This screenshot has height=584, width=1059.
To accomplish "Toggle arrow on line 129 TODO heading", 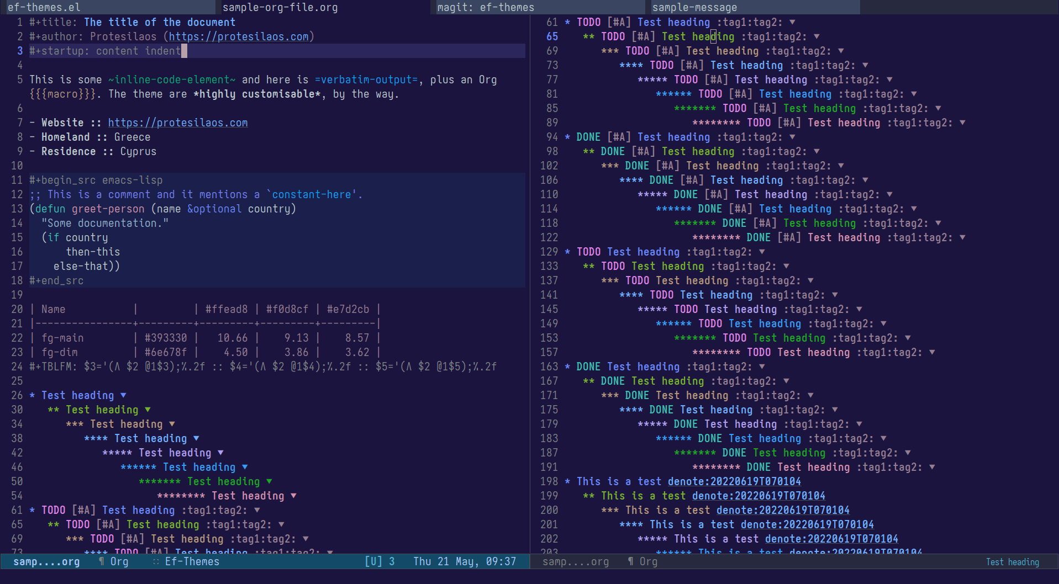I will click(762, 252).
